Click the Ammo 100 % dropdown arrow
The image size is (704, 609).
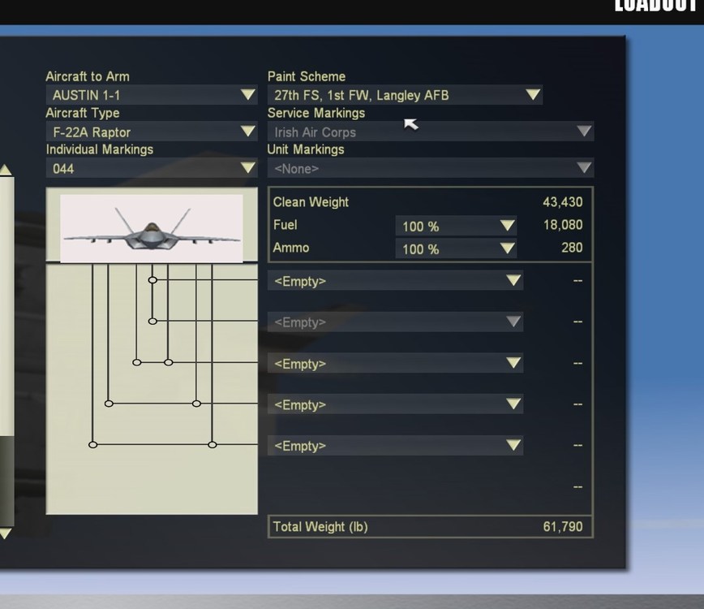tap(508, 248)
